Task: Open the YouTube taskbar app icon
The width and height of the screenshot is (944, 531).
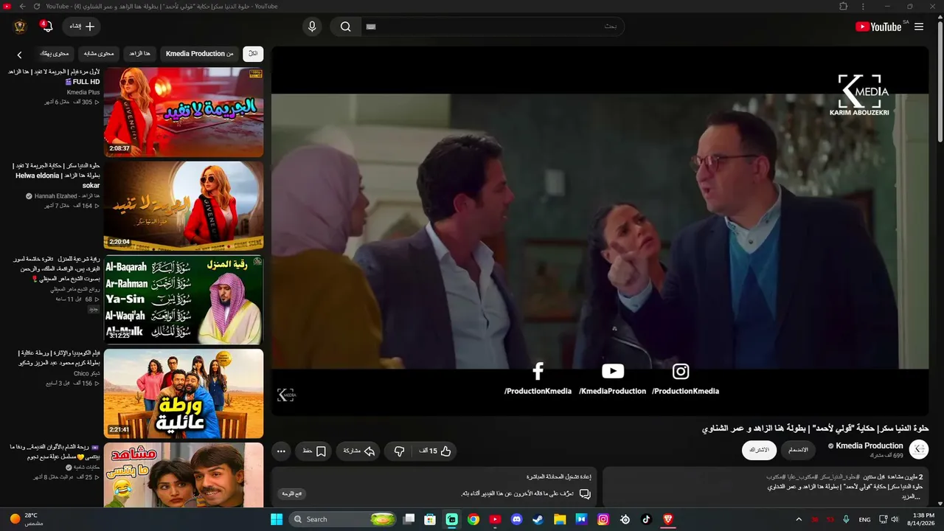Action: coord(495,519)
